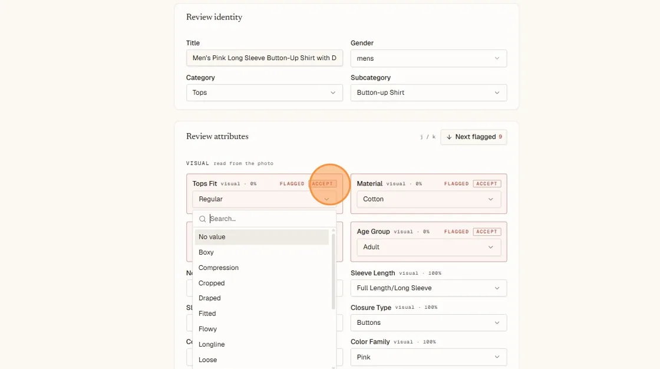Click the Category dropdown chevron icon

(x=333, y=93)
